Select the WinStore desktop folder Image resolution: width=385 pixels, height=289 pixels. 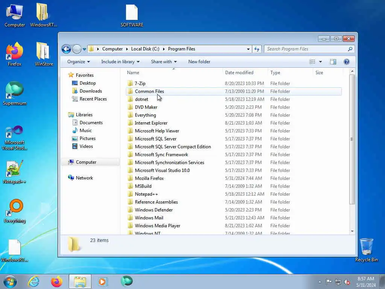point(44,55)
